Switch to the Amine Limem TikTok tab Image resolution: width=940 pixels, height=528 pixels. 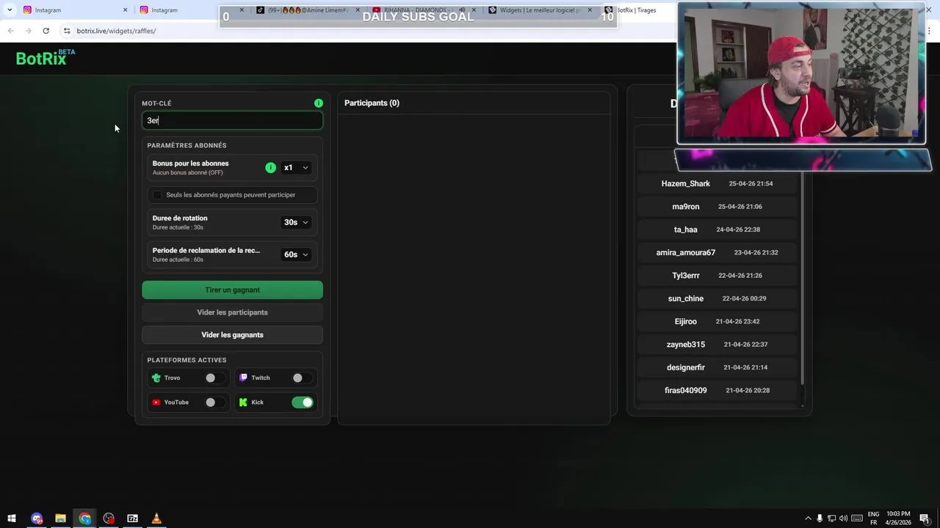click(x=307, y=10)
